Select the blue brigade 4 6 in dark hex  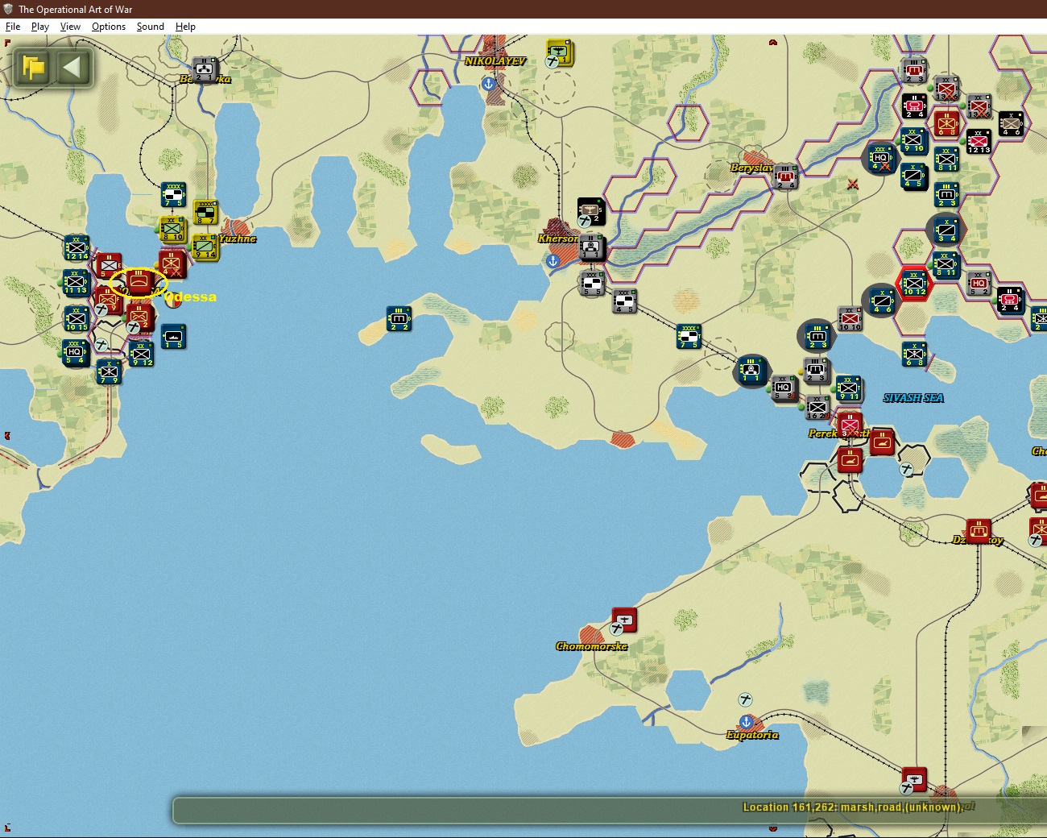(x=882, y=301)
